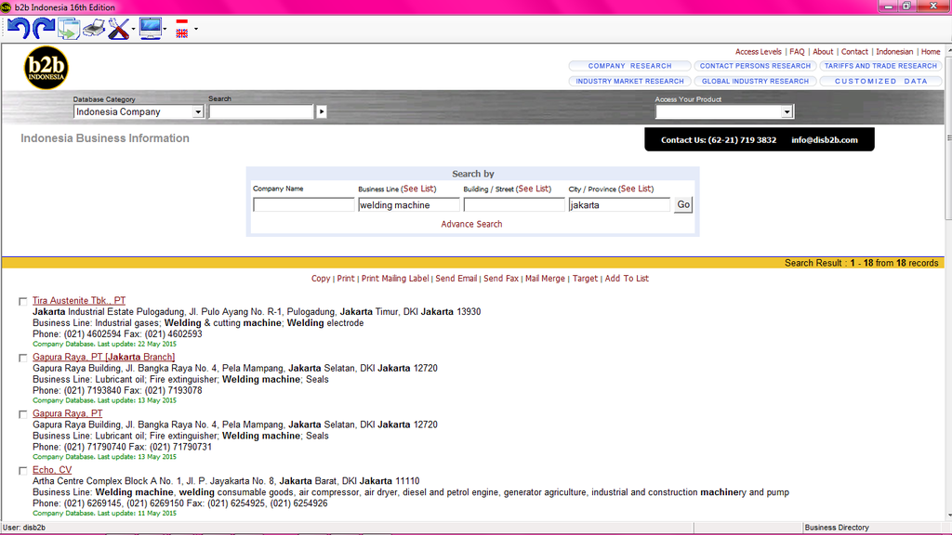Open the Echo, CV company link

pos(52,469)
